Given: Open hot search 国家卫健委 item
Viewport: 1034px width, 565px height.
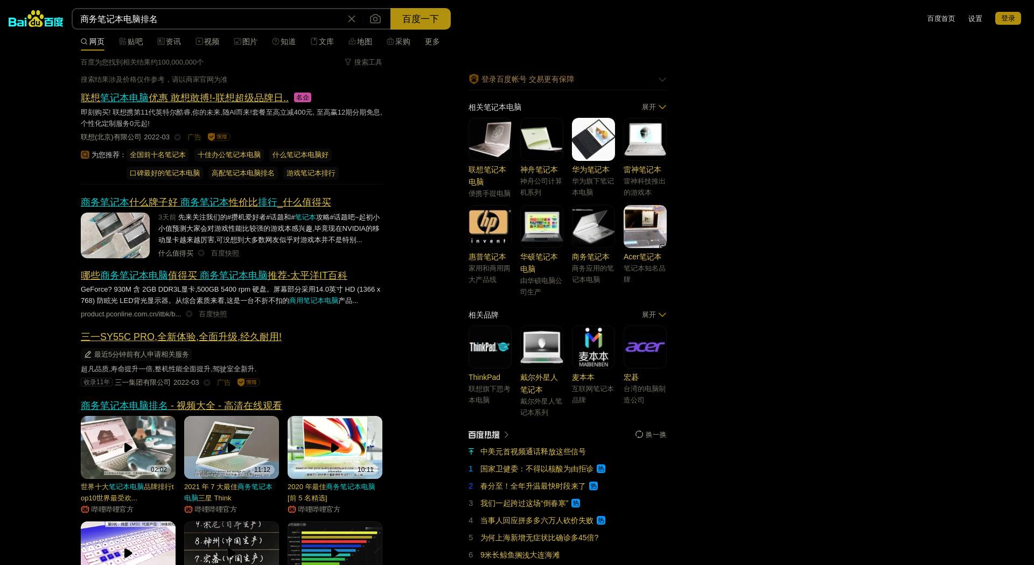Looking at the screenshot, I should (536, 469).
